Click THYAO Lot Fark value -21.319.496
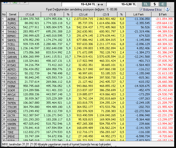Viewport: 176px width, 148px height. [x=142, y=31]
